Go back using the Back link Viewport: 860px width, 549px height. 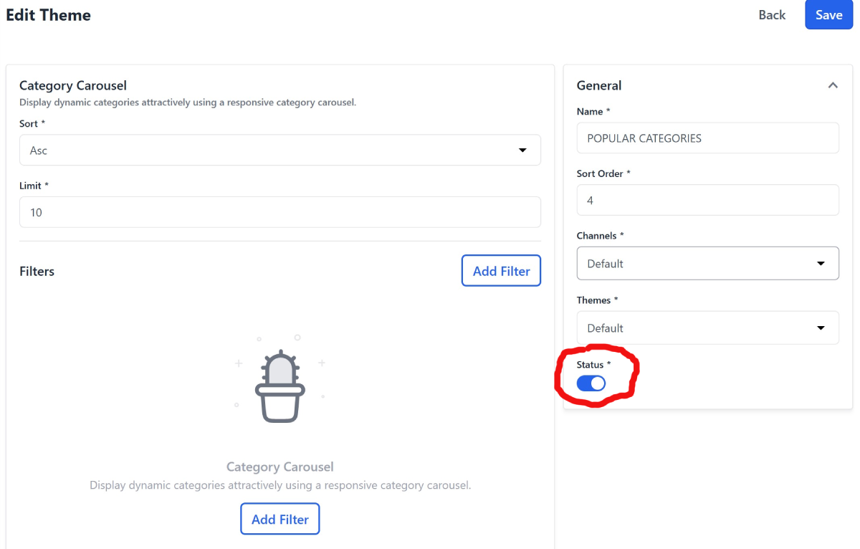772,15
